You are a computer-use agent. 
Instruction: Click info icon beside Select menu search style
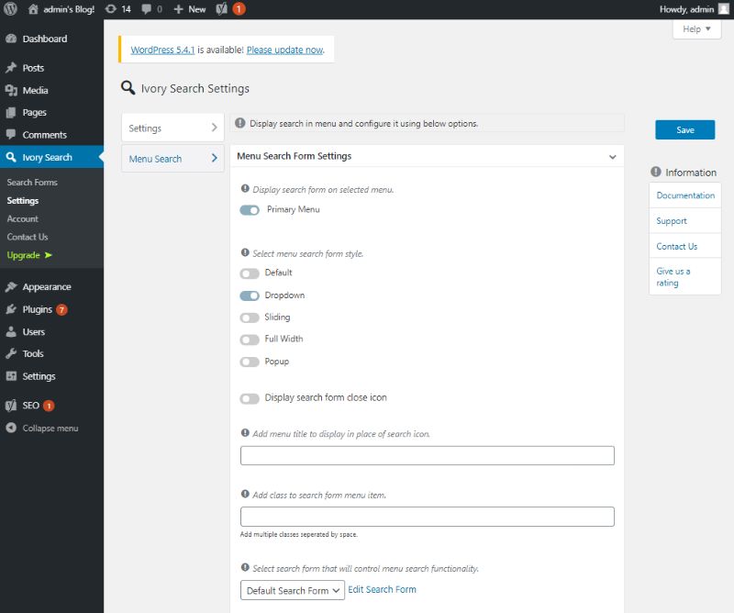[245, 253]
